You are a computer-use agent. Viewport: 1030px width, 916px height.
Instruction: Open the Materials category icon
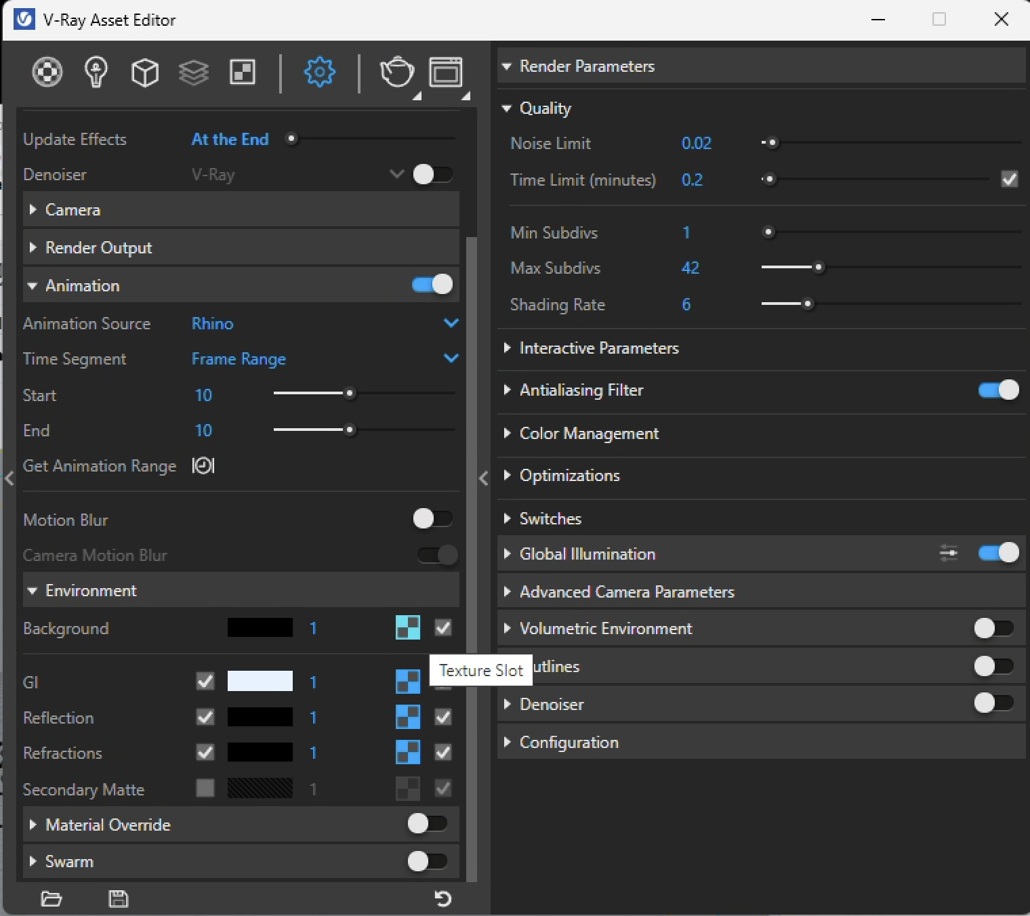[47, 72]
